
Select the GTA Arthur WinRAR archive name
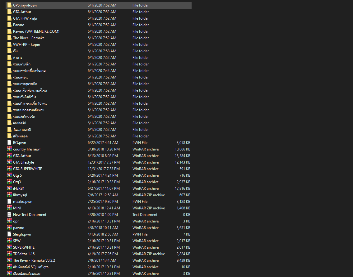pos(22,156)
